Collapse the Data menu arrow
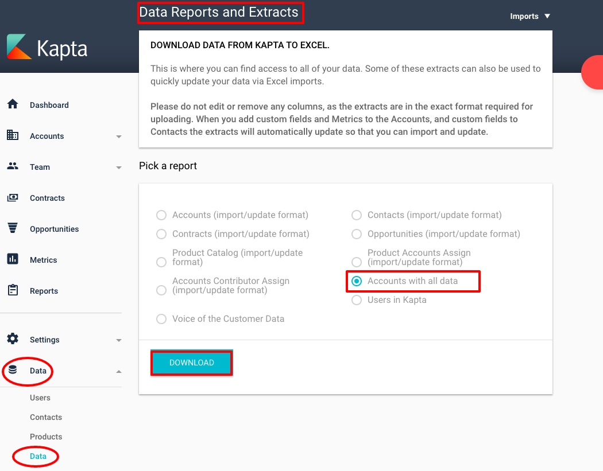The width and height of the screenshot is (603, 471). point(119,372)
